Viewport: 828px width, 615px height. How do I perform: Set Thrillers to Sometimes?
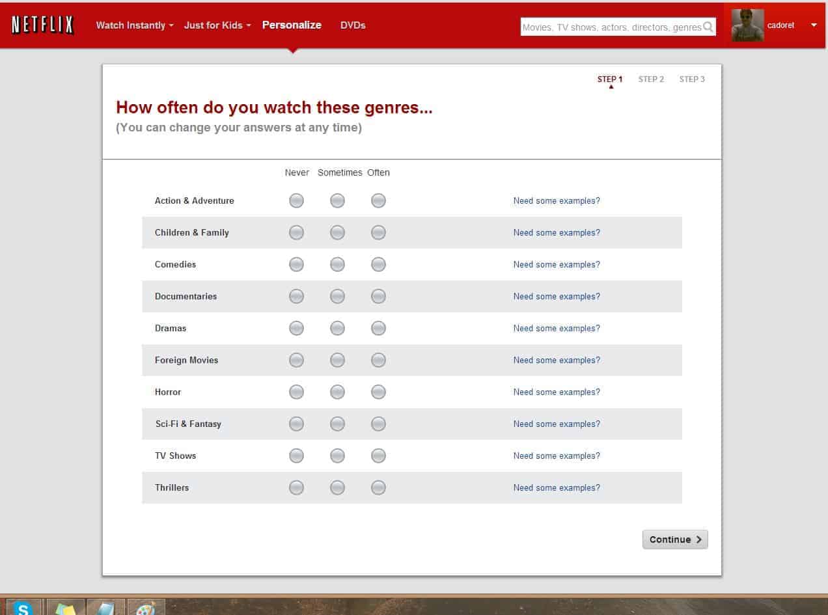point(337,487)
